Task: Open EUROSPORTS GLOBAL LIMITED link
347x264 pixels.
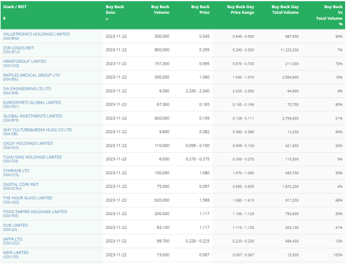Action: pos(32,102)
